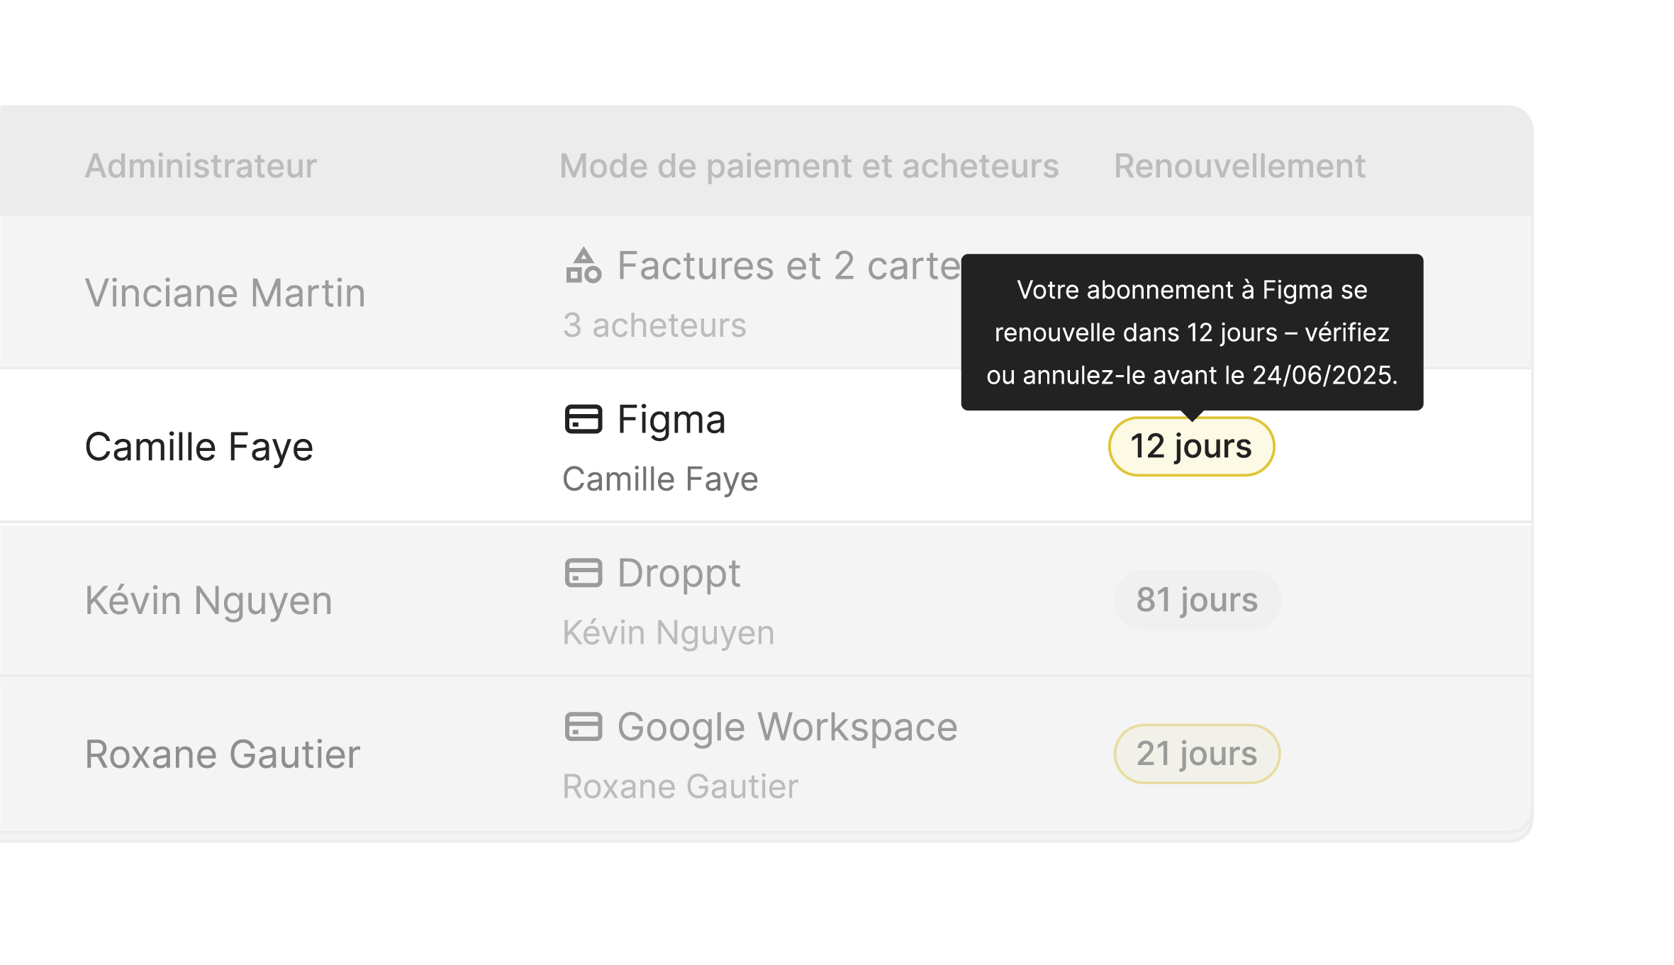The image size is (1674, 965).
Task: Click the Mode de paiement et acheteurs header
Action: point(808,167)
